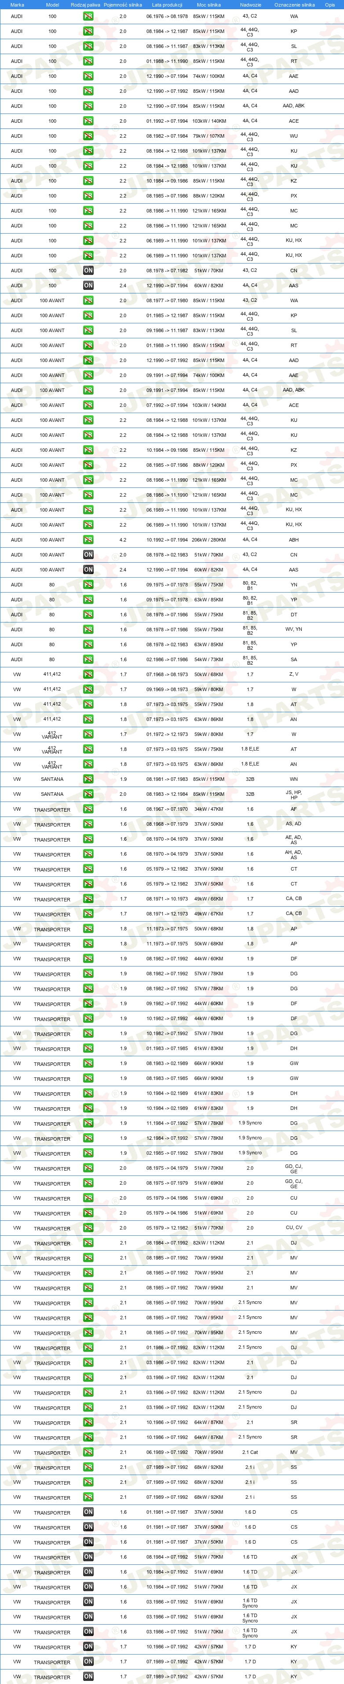Click the petrol icon in TRANSPORTER AF row

click(x=88, y=809)
